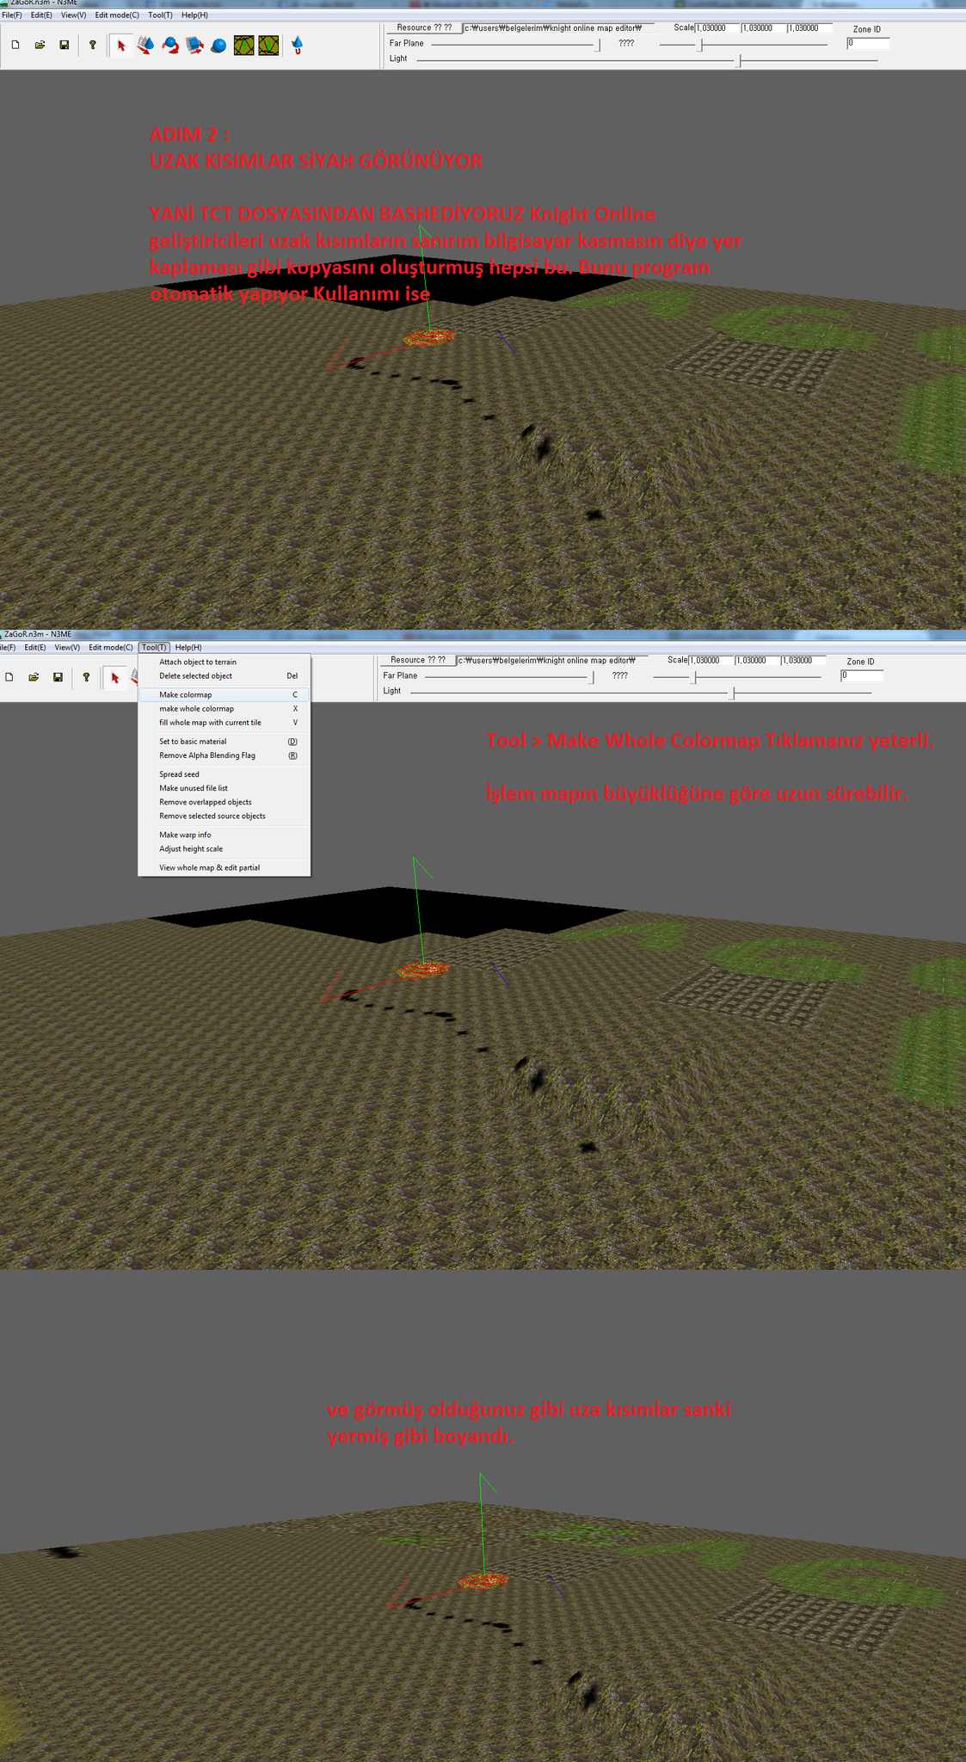966x1762 pixels.
Task: Choose Make unused file list
Action: click(224, 788)
